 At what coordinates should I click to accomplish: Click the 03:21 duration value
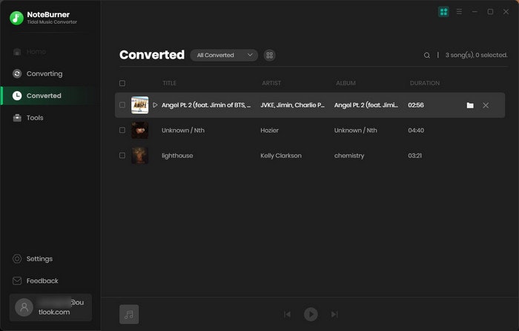pos(414,156)
